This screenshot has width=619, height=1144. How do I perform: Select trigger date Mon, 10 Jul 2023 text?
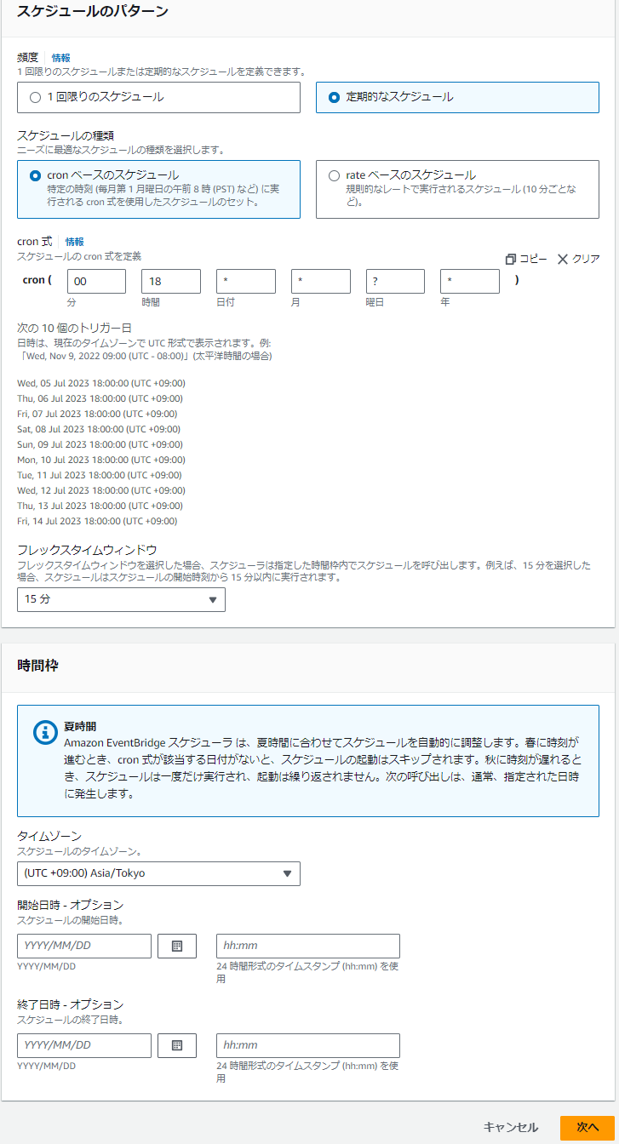pos(101,460)
